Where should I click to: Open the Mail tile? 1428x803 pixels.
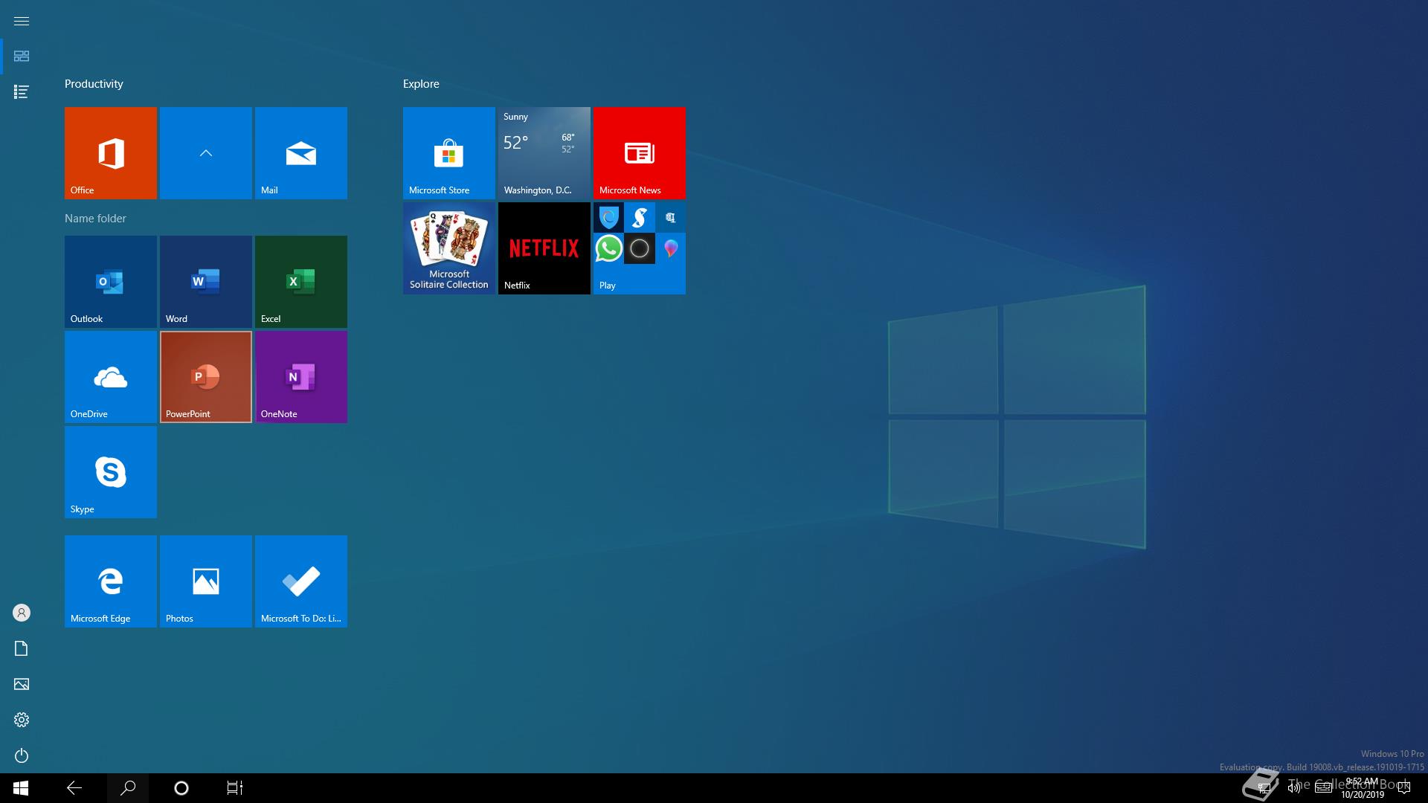(x=301, y=153)
